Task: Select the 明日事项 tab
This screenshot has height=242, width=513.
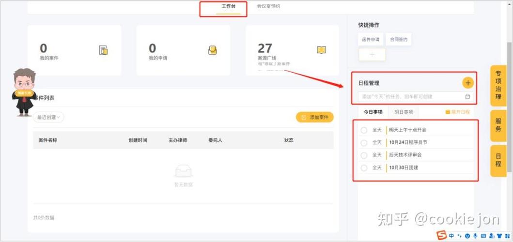Action: click(404, 112)
